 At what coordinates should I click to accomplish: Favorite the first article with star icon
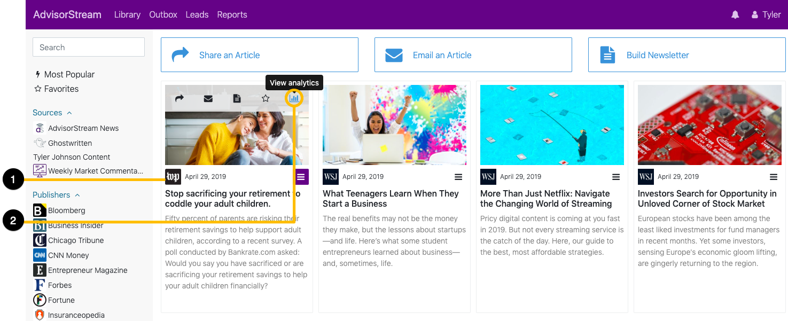[x=266, y=98]
